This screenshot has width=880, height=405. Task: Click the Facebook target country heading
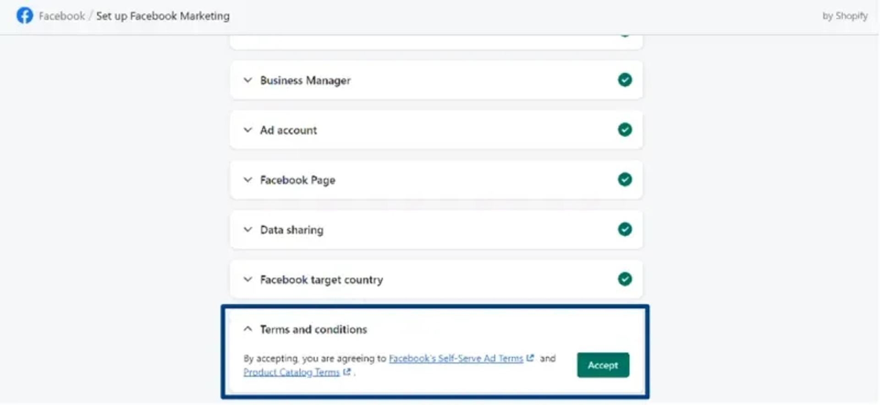321,280
